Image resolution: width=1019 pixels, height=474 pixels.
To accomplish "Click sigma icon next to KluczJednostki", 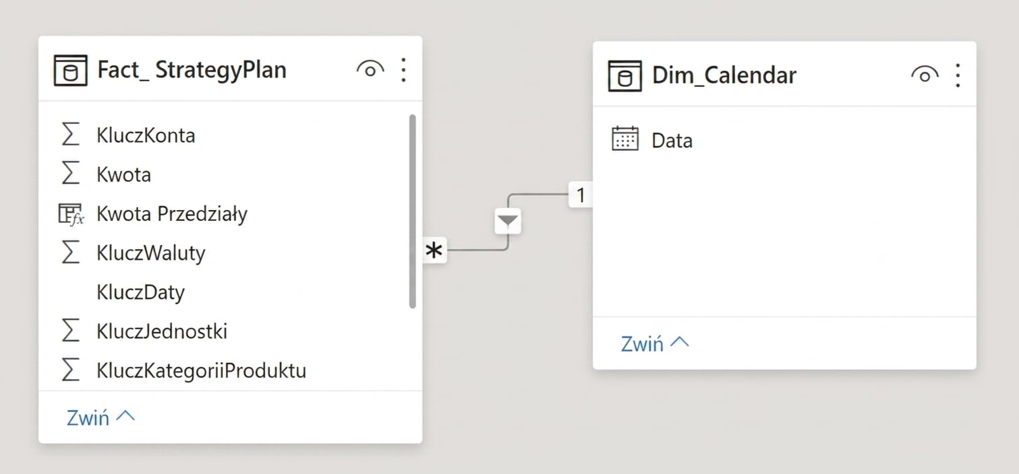I will [70, 331].
